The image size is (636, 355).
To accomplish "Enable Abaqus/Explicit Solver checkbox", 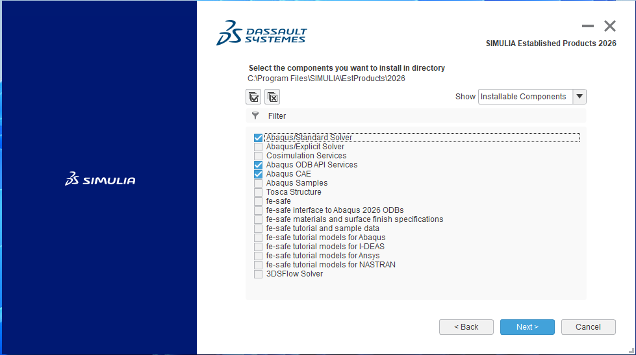I will pyautogui.click(x=258, y=147).
